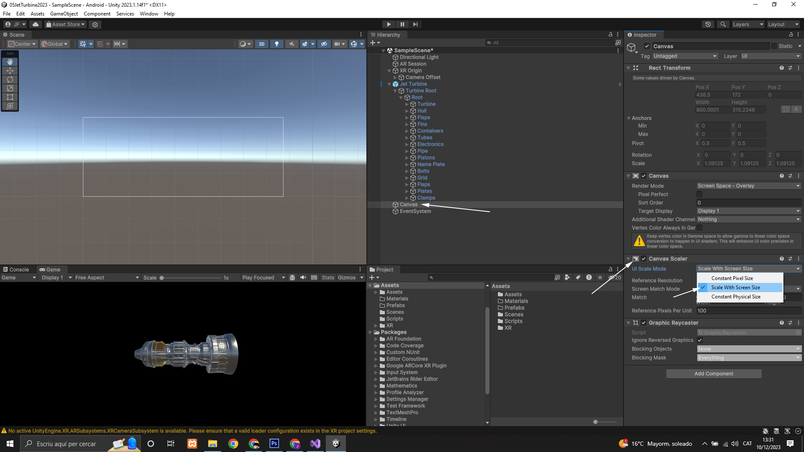The height and width of the screenshot is (452, 804).
Task: Open the Render Mode dropdown
Action: click(748, 186)
